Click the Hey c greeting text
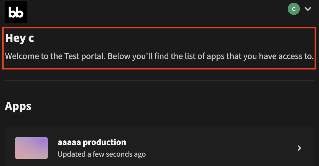 19,38
